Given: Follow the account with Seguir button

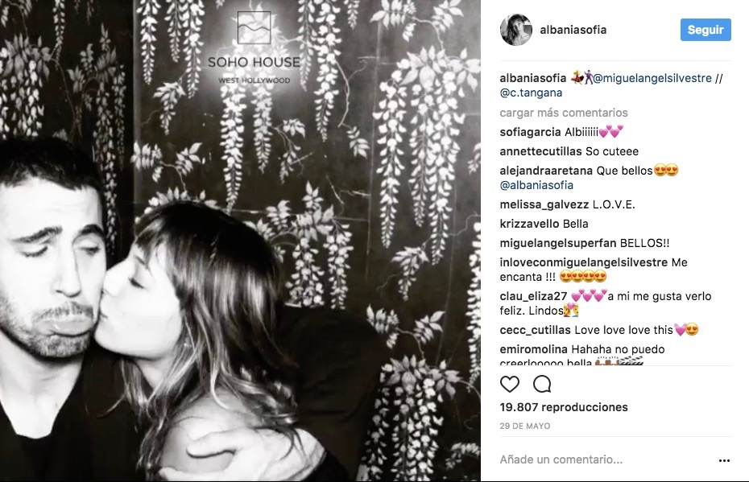Looking at the screenshot, I should pos(706,30).
